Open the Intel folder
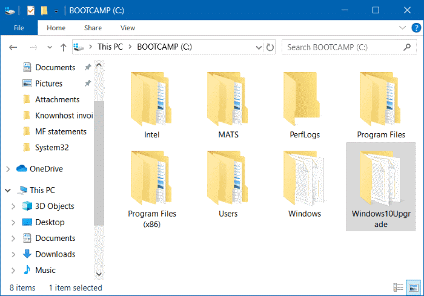Image resolution: width=424 pixels, height=296 pixels. click(x=151, y=105)
